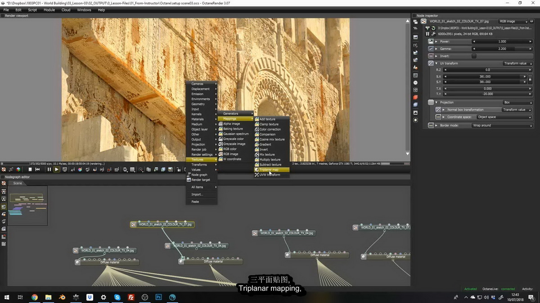Screen dimensions: 540x303
Task: Open Chrome from the Windows taskbar
Action: tap(35, 297)
